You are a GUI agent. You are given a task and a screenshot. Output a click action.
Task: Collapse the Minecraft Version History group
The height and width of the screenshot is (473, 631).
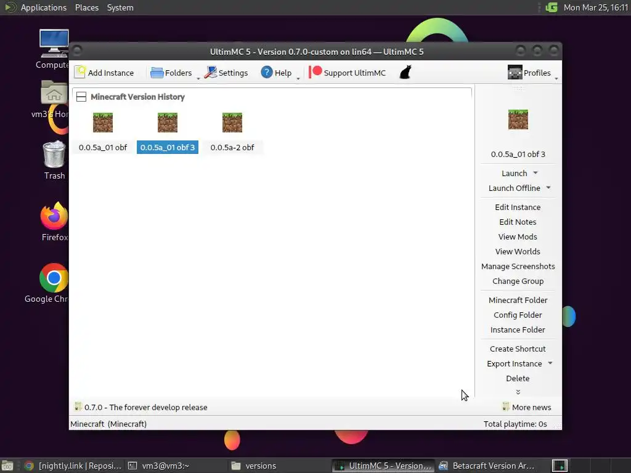coord(81,97)
